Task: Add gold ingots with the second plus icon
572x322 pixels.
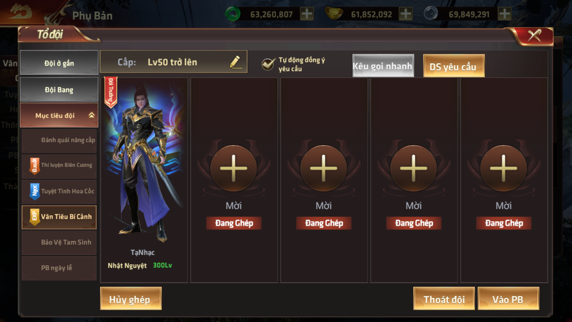Action: (x=406, y=14)
